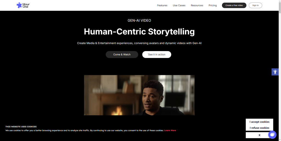Click the page vertical scrollbar thumb

pos(280,8)
